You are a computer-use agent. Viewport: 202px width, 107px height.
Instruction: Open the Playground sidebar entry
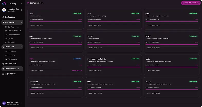tap(12, 59)
